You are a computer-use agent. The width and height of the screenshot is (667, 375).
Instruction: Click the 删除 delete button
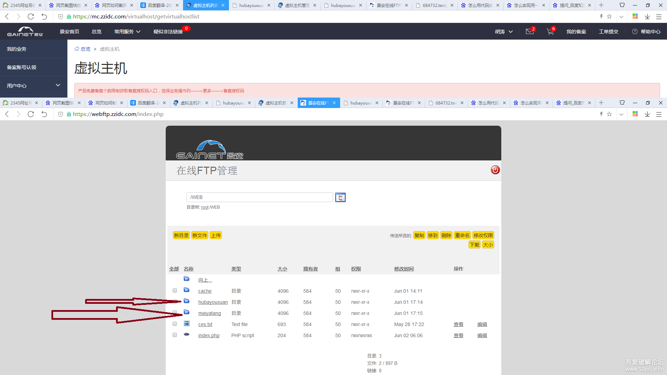446,235
